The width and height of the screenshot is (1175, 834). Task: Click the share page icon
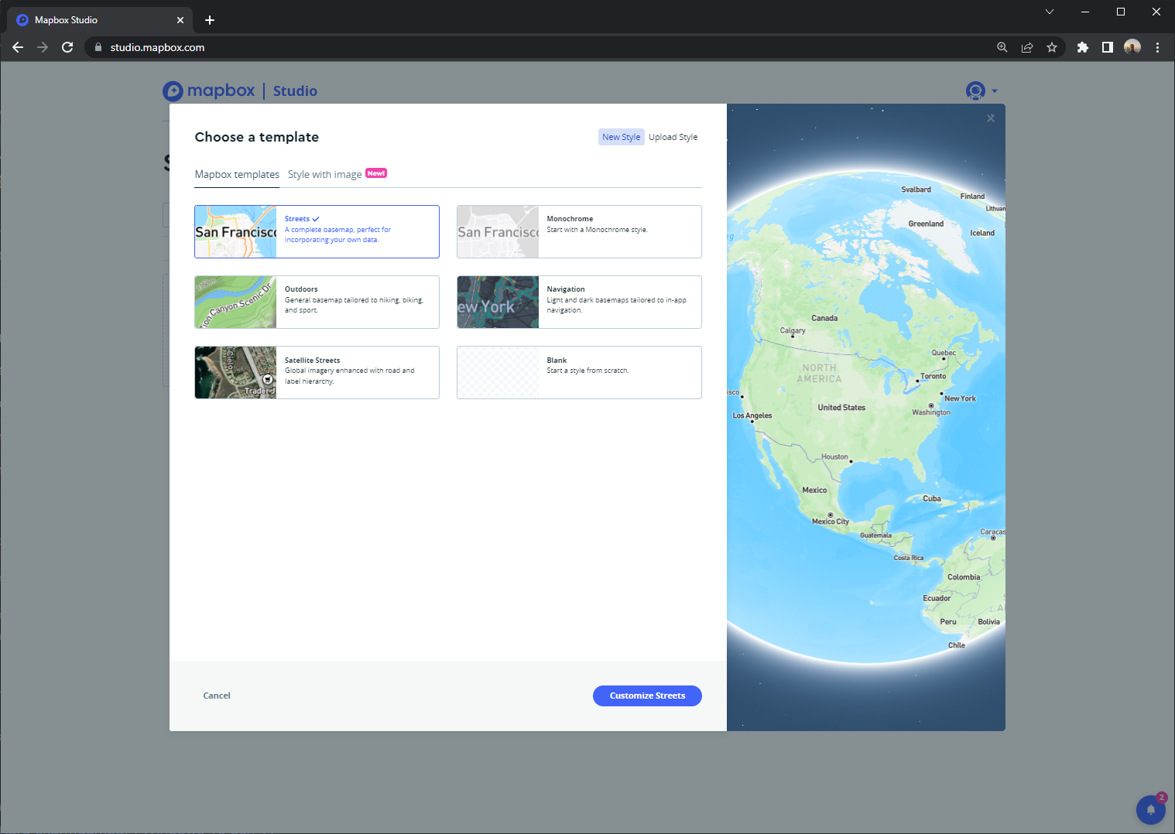[1027, 47]
